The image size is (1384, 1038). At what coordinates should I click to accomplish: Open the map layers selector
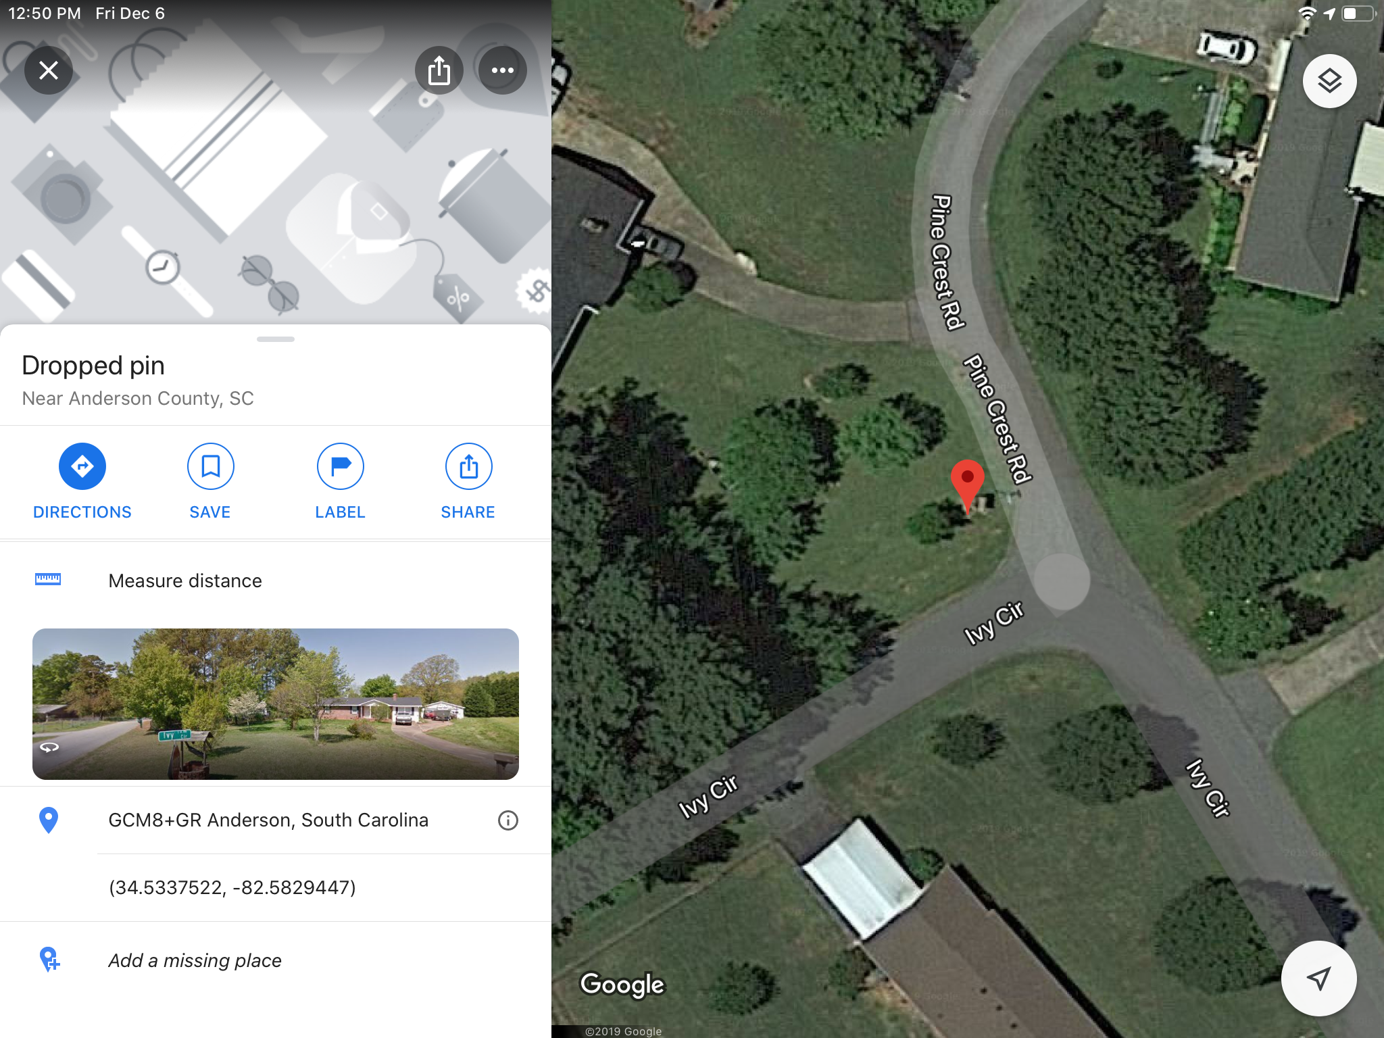pos(1329,81)
